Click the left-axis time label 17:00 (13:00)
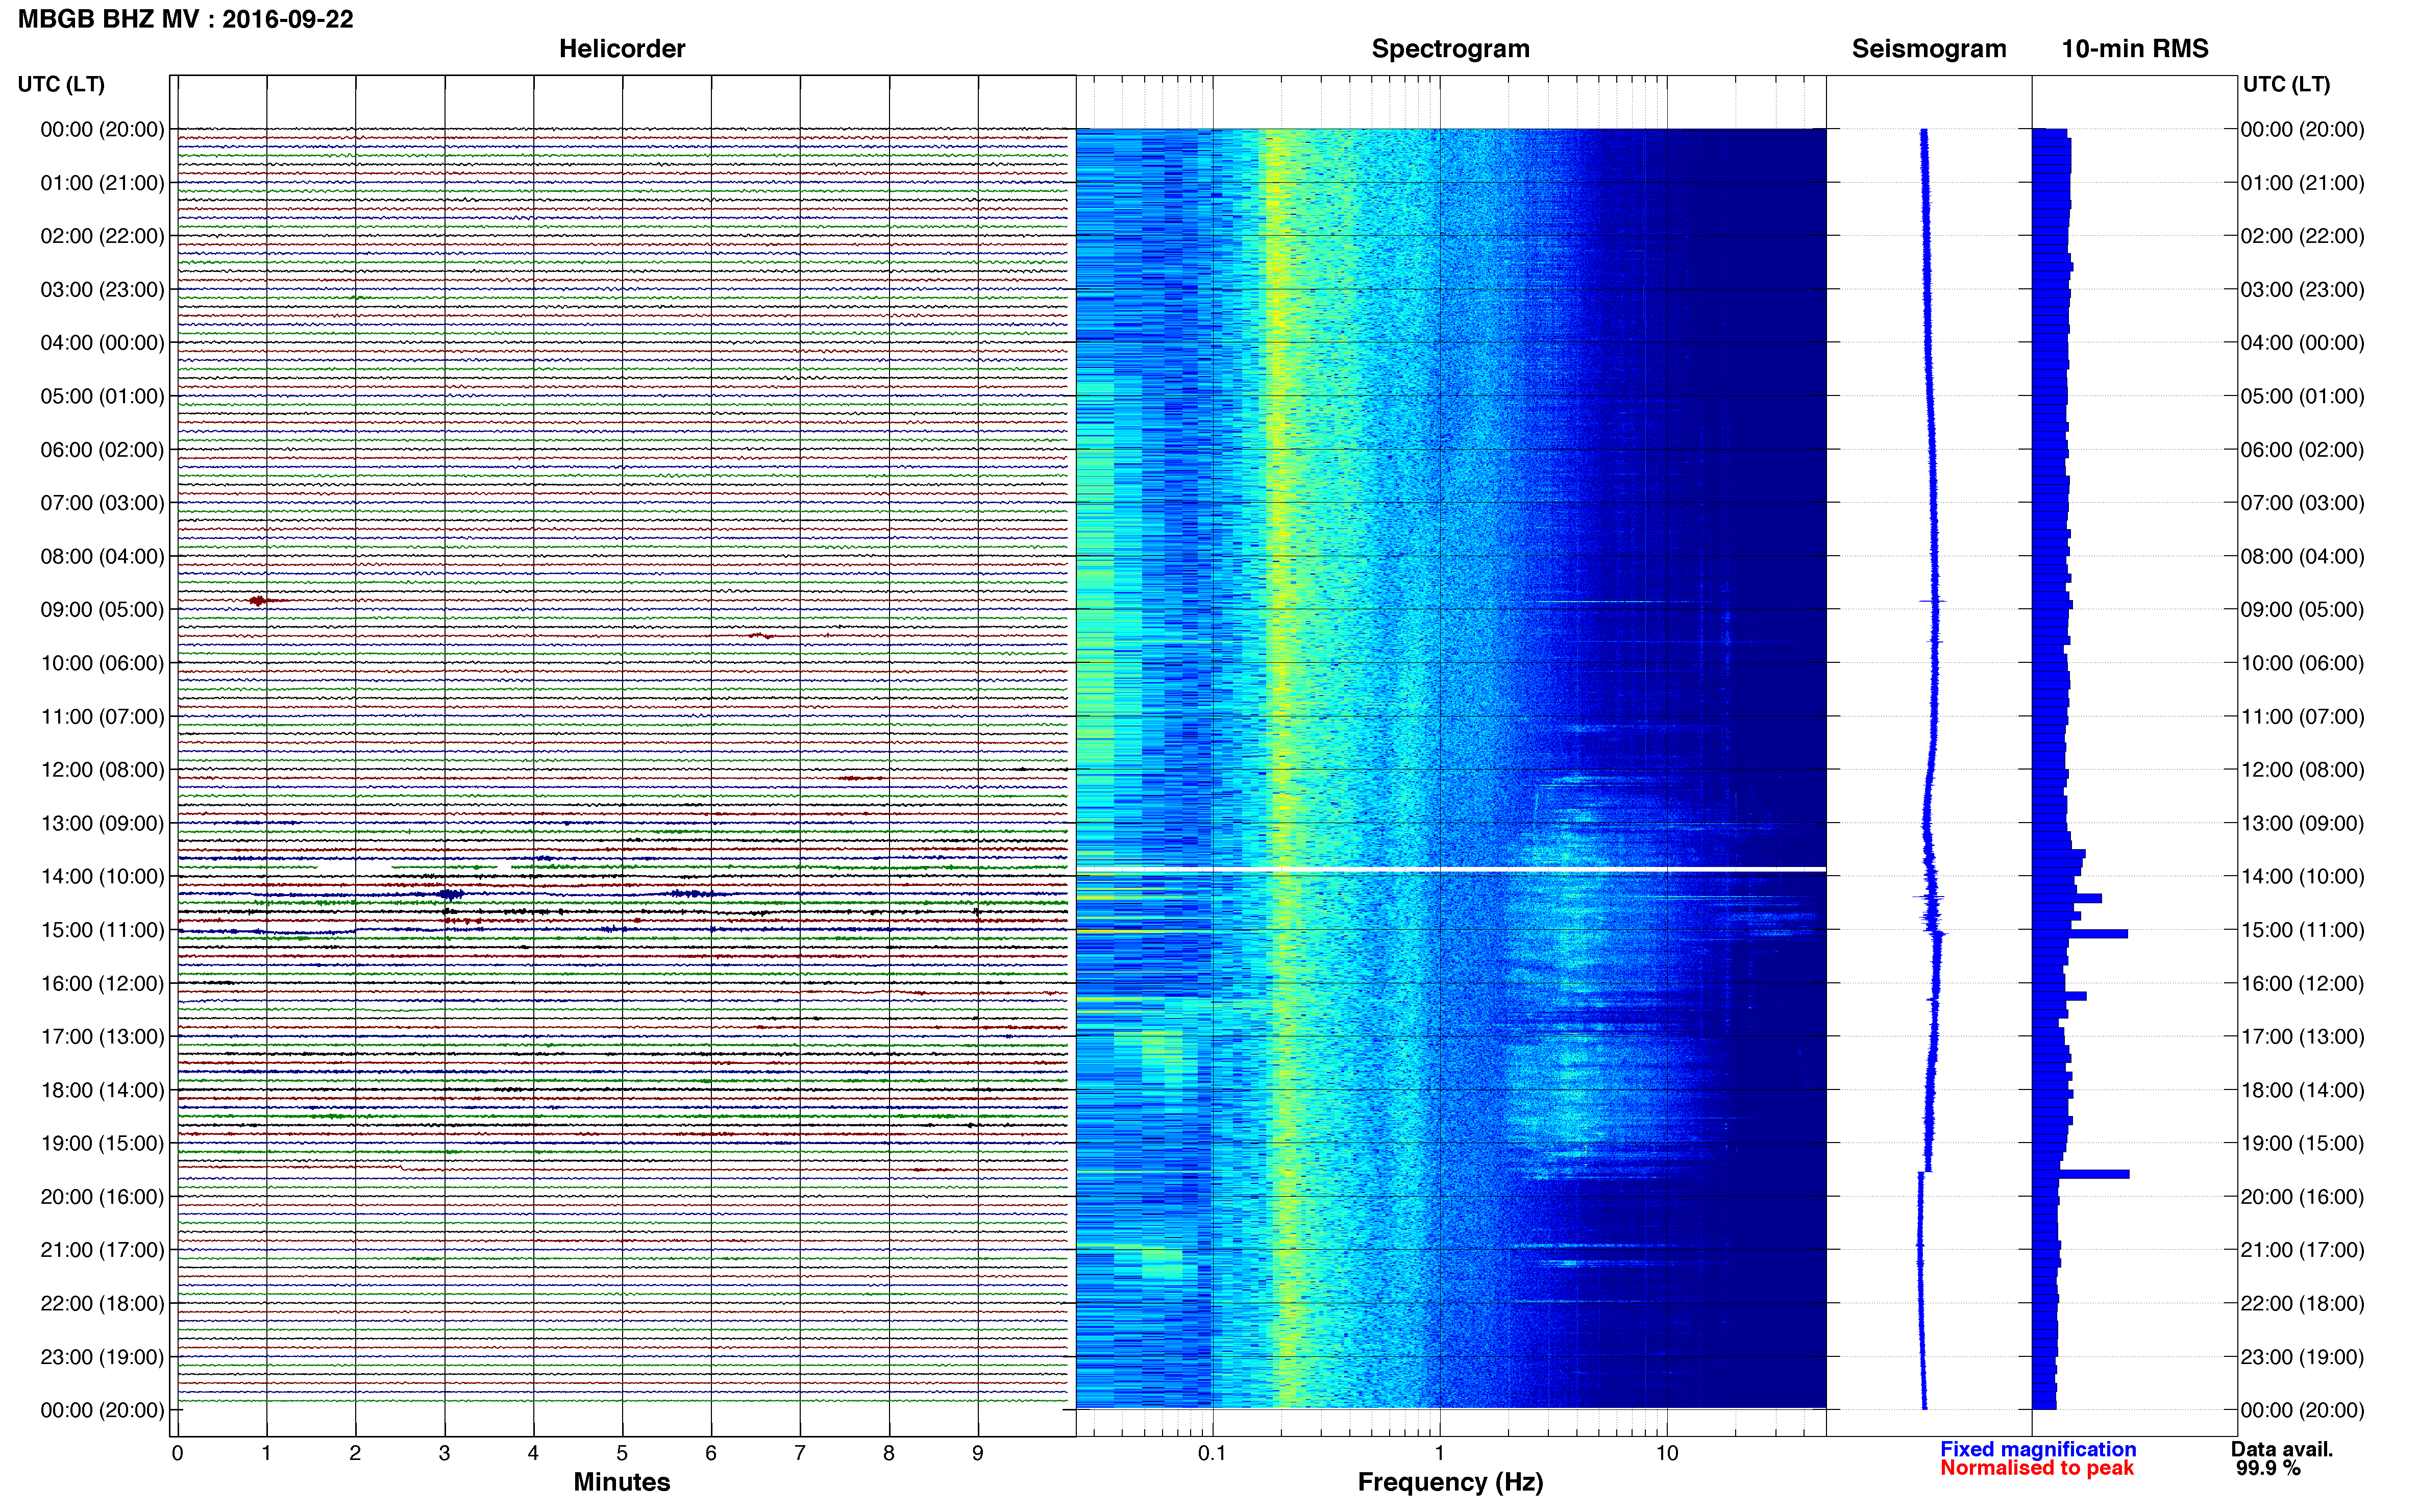 [102, 1037]
